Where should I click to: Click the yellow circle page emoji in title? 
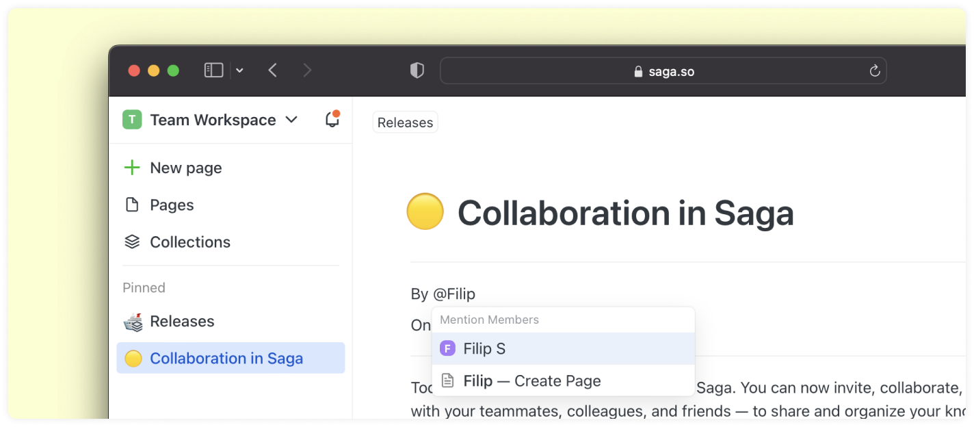425,211
